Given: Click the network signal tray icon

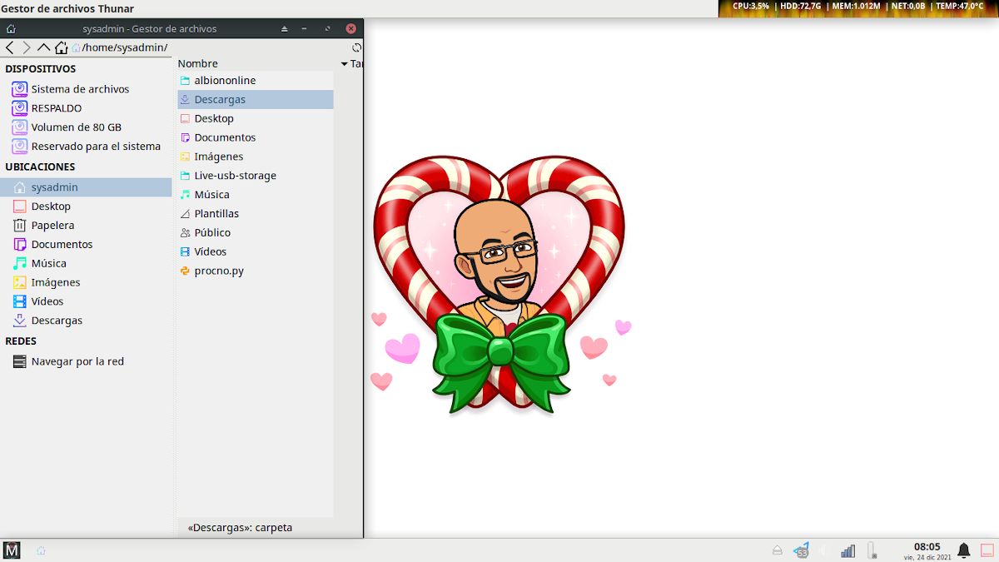Looking at the screenshot, I should [847, 550].
